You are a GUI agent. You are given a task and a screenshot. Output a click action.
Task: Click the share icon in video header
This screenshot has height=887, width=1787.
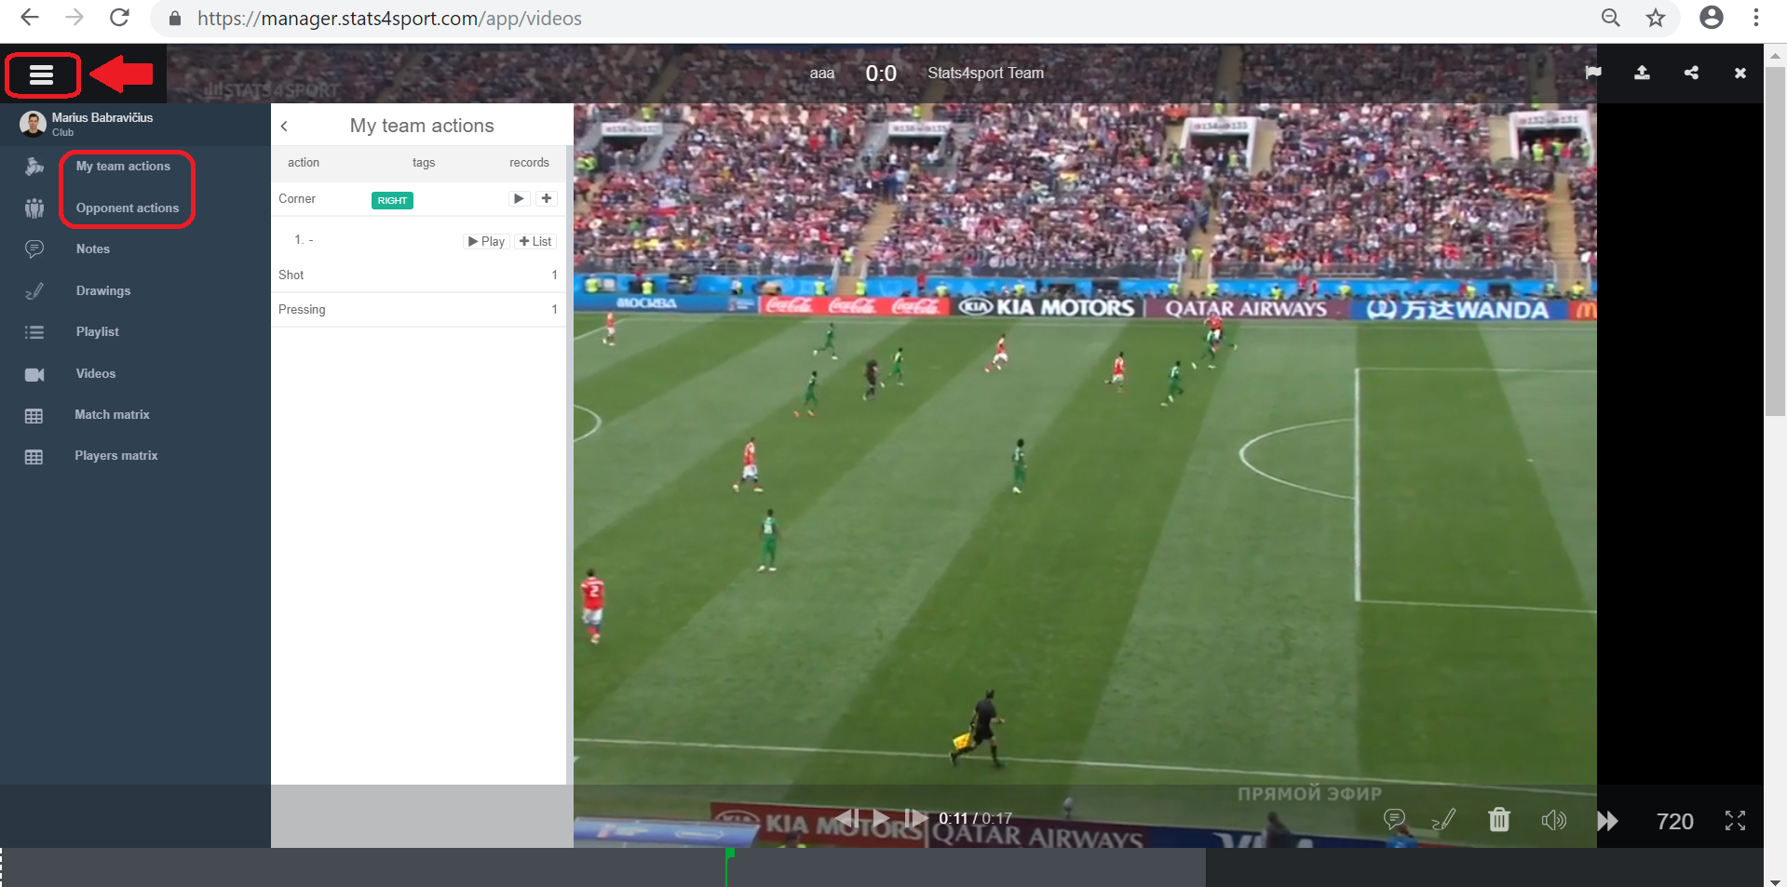(x=1691, y=73)
